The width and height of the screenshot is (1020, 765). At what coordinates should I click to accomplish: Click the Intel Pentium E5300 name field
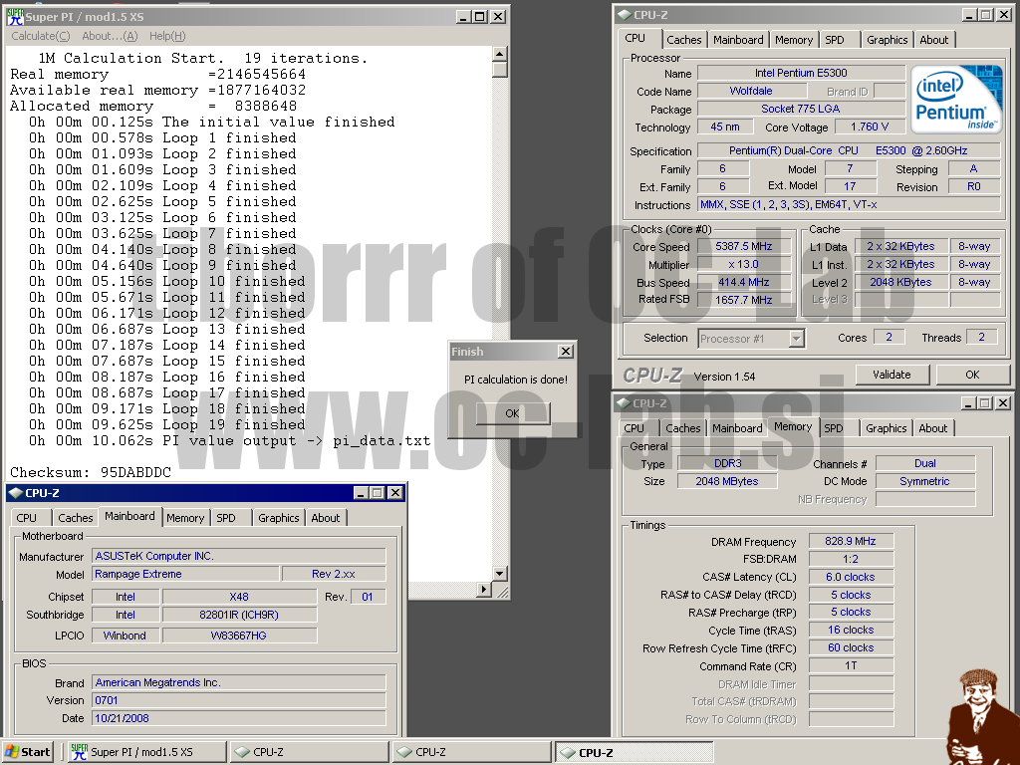(x=801, y=73)
